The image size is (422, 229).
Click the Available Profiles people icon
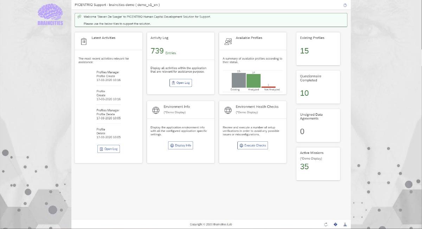[x=228, y=42]
